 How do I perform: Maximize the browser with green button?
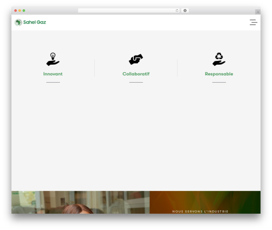pyautogui.click(x=24, y=10)
